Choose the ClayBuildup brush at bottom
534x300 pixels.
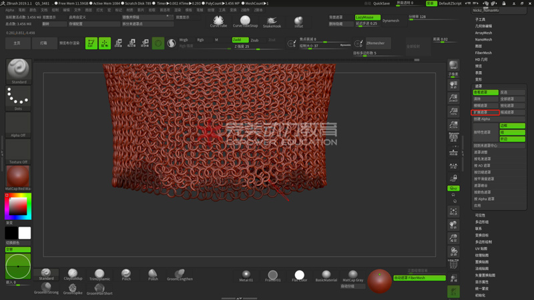(x=72, y=274)
